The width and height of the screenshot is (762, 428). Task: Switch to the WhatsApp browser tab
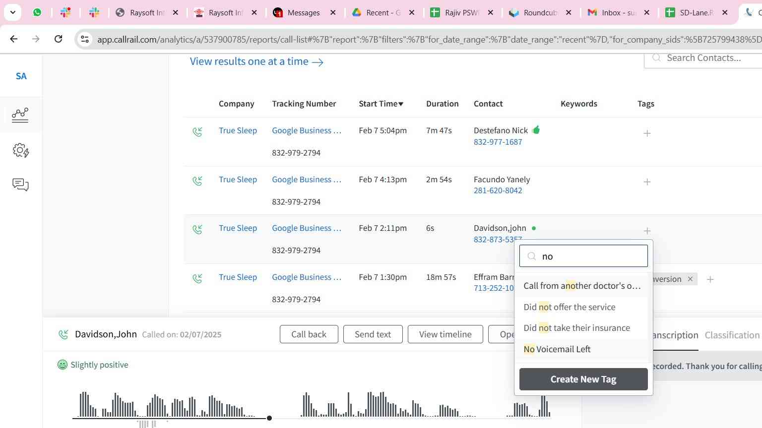tap(37, 12)
